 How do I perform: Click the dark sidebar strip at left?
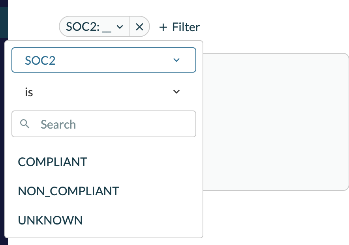point(4,142)
